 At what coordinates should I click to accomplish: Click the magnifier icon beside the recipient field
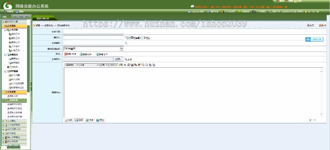(x=126, y=37)
